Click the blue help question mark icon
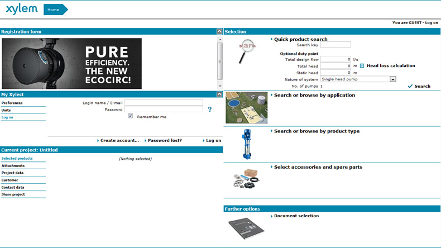Screen dimensions: 441x248 pos(209,109)
